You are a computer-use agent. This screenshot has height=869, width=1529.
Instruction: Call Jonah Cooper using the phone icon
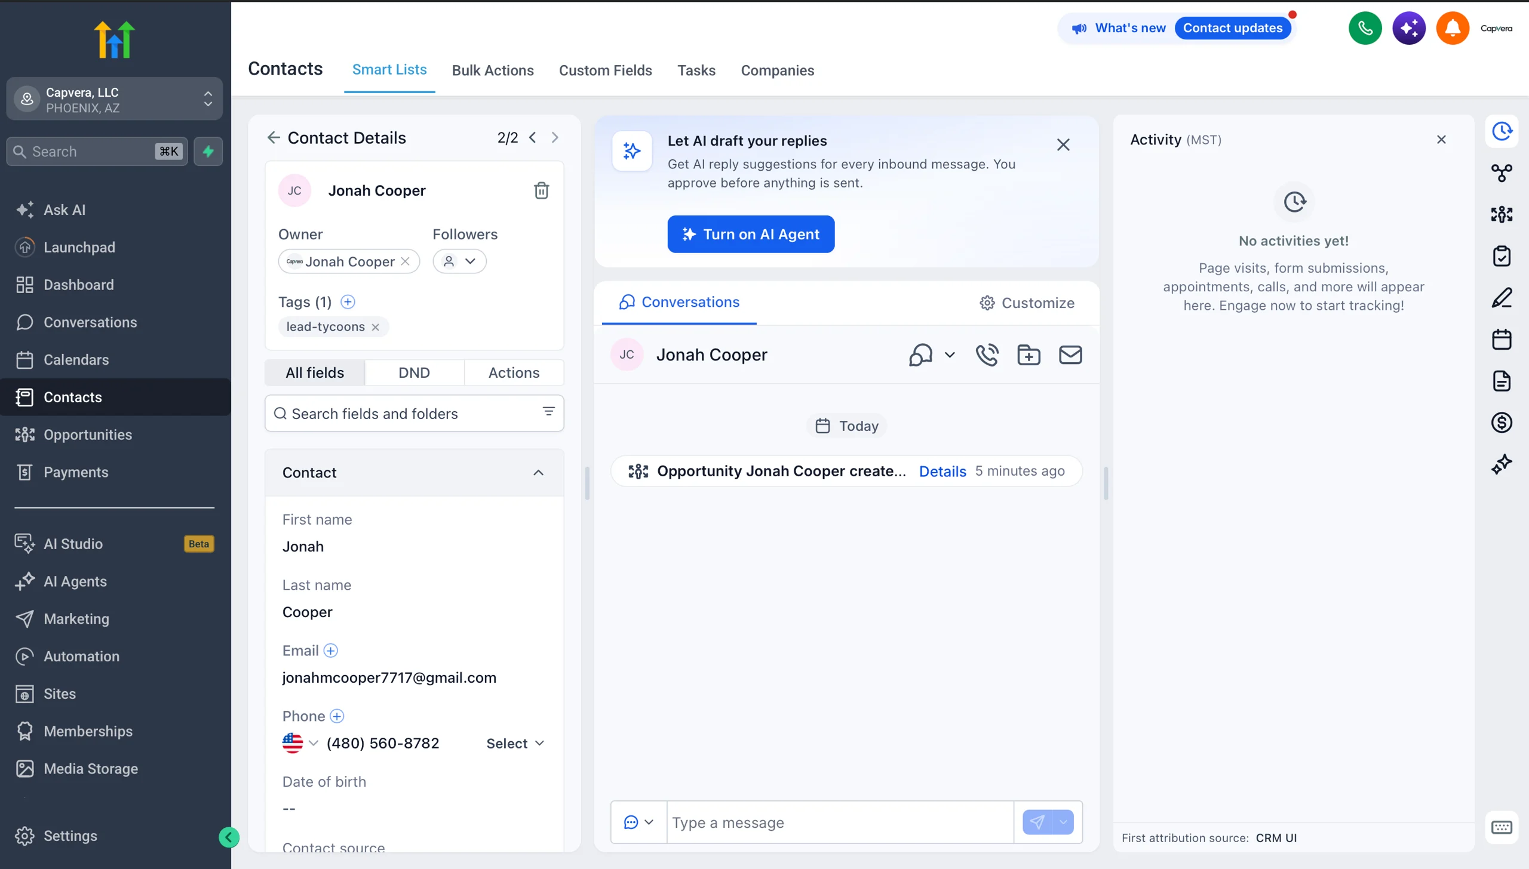[987, 355]
